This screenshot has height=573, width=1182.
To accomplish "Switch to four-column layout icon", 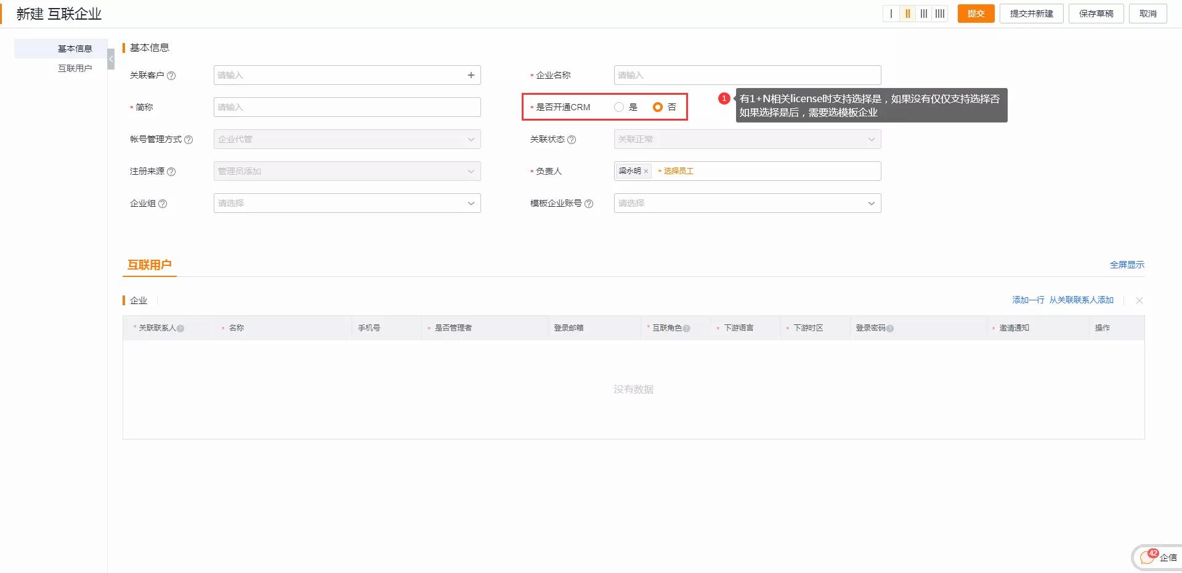I will [x=939, y=14].
